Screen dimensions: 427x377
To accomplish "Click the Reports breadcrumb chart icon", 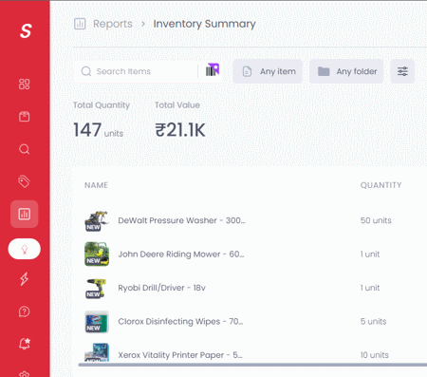I will click(x=80, y=24).
